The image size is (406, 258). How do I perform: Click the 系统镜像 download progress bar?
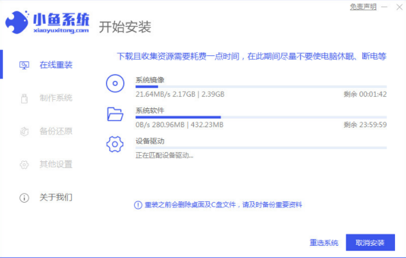[x=260, y=87]
